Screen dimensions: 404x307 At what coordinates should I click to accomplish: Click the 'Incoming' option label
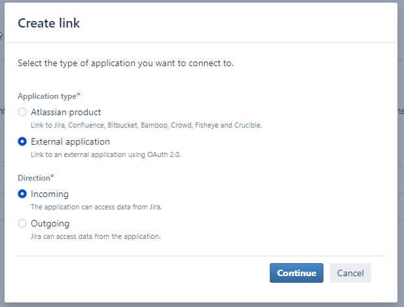[x=50, y=194]
